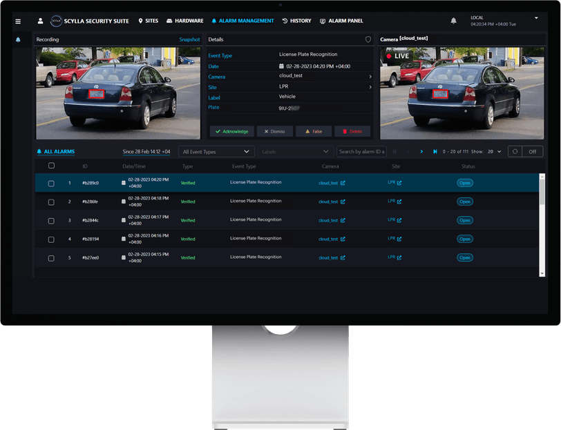Viewport: 561px width, 430px height.
Task: Open the user profile icon
Action: tap(41, 21)
